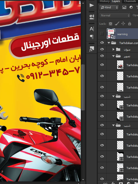Lock image pixels brush icon
Image resolution: width=138 pixels, height=184 pixels.
[117, 24]
